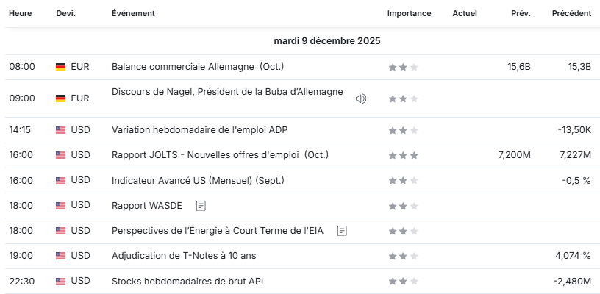Open Balance commerciale Allemagne event
The image size is (600, 294).
(x=197, y=67)
